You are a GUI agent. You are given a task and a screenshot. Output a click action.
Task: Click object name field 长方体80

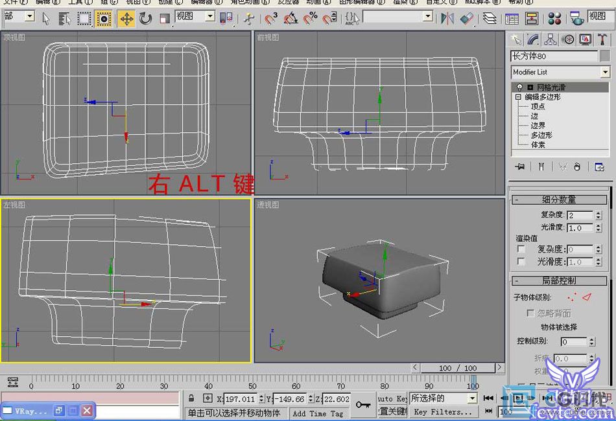coord(554,56)
